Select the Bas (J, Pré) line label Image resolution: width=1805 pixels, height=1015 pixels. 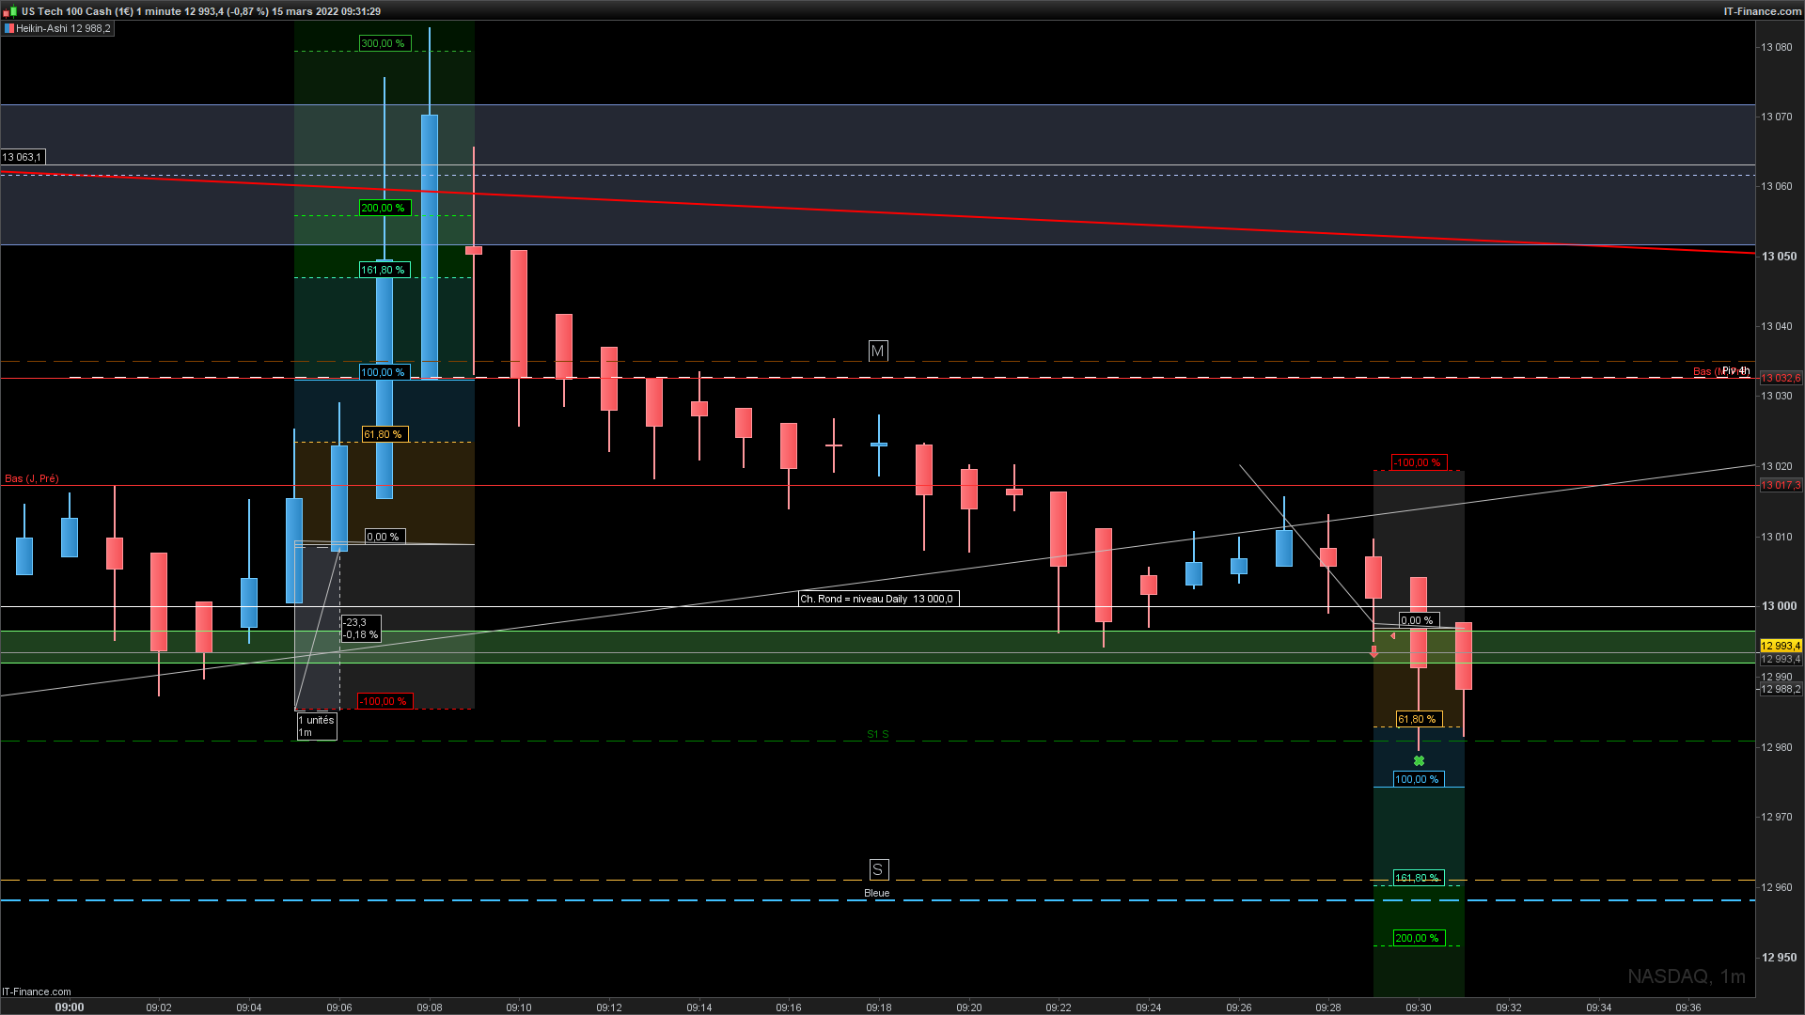click(x=31, y=478)
